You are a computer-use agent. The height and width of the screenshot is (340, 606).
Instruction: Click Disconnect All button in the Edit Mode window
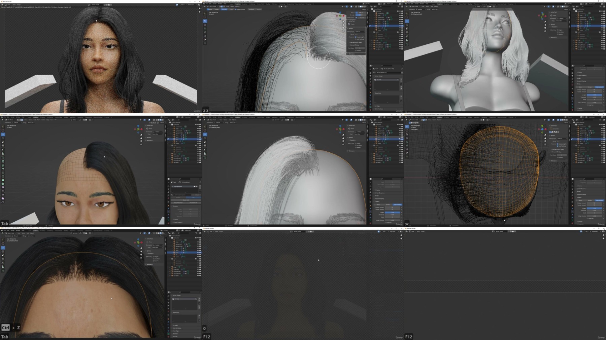tap(194, 203)
